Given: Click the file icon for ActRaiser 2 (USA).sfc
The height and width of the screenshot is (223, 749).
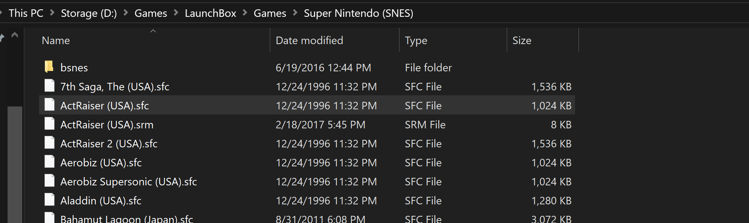Looking at the screenshot, I should (49, 143).
